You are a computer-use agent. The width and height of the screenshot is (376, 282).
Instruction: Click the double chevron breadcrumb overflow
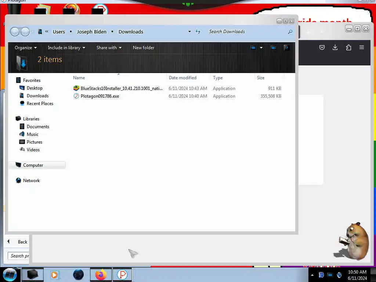click(47, 32)
